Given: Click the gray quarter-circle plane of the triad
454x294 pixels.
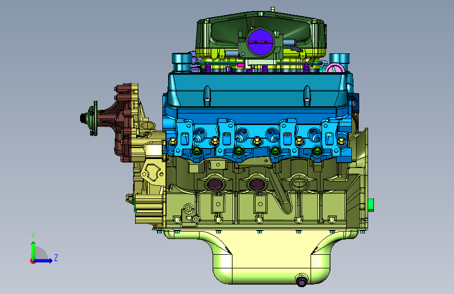Looking at the screenshot, I should (40, 253).
